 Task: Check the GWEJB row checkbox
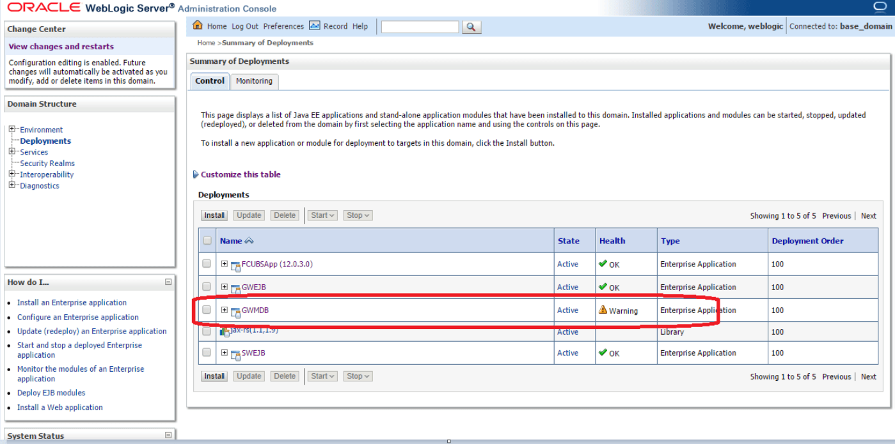[207, 286]
